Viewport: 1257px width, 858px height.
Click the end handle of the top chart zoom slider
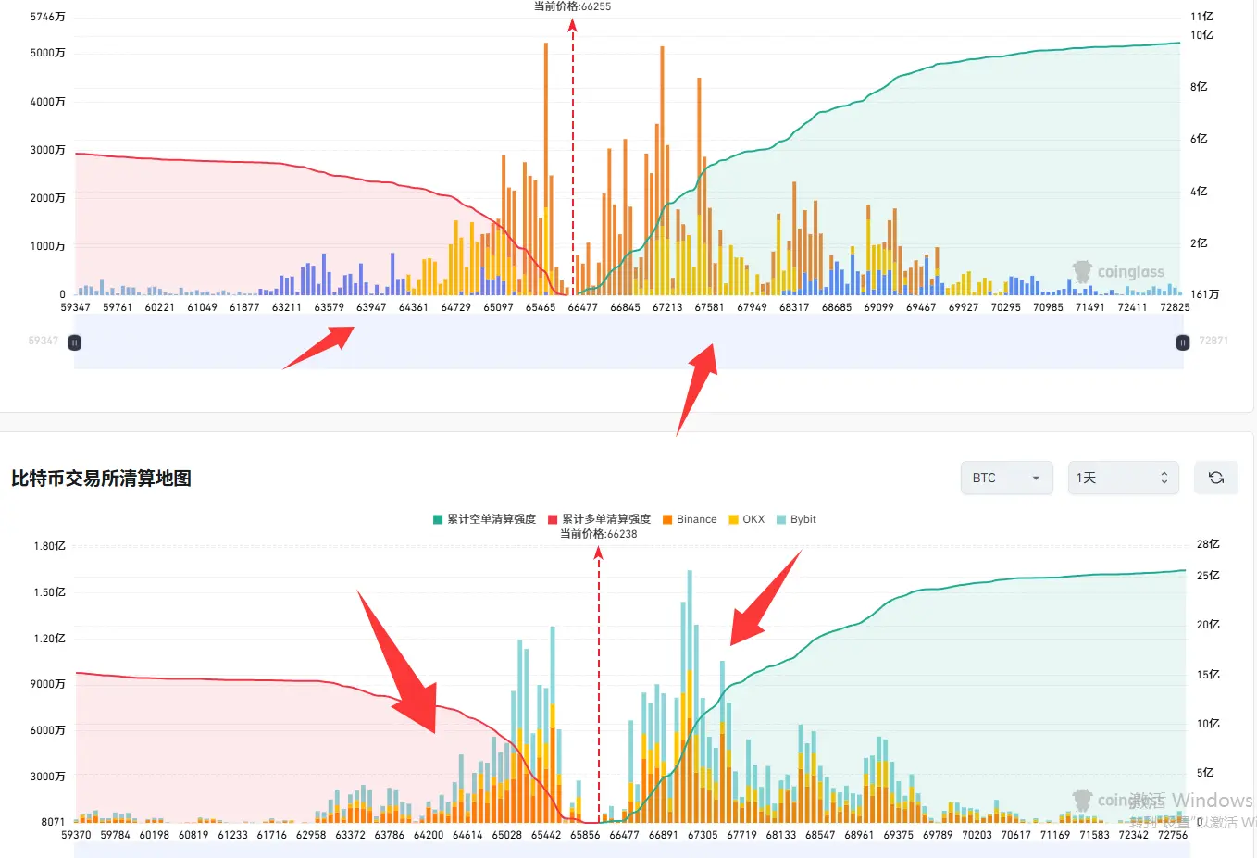1182,342
